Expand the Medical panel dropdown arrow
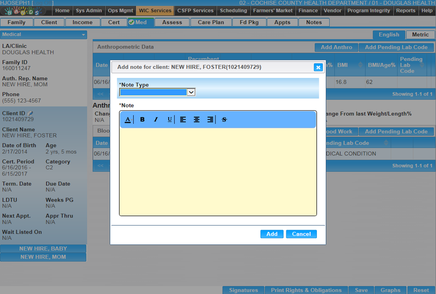The image size is (436, 294). (x=83, y=35)
